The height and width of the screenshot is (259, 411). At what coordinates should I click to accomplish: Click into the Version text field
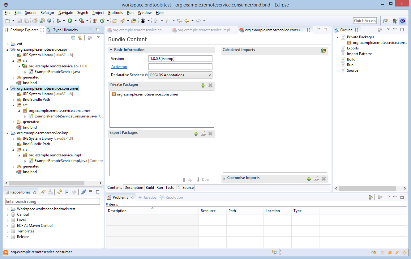[x=180, y=59]
